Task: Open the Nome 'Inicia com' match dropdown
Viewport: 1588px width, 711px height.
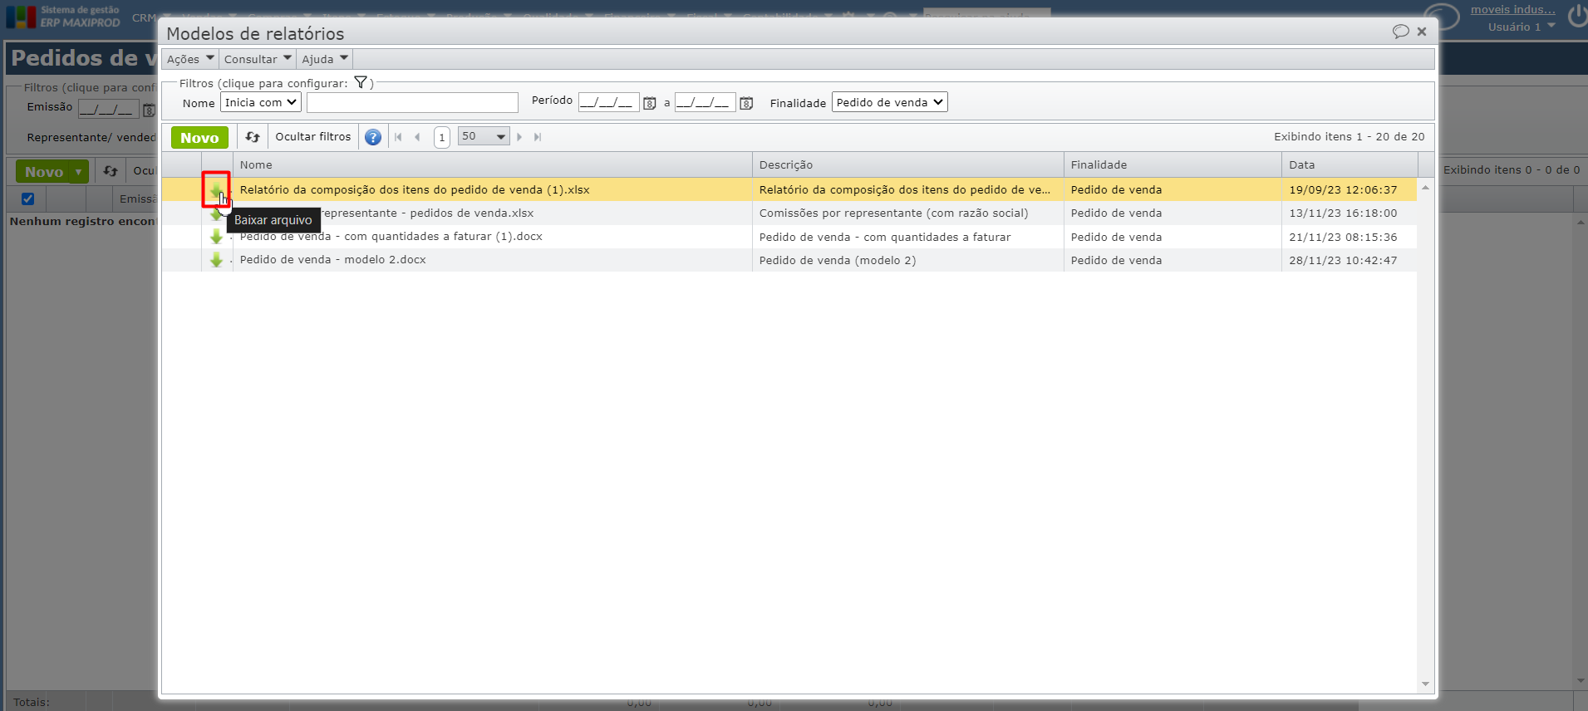Action: coord(261,102)
